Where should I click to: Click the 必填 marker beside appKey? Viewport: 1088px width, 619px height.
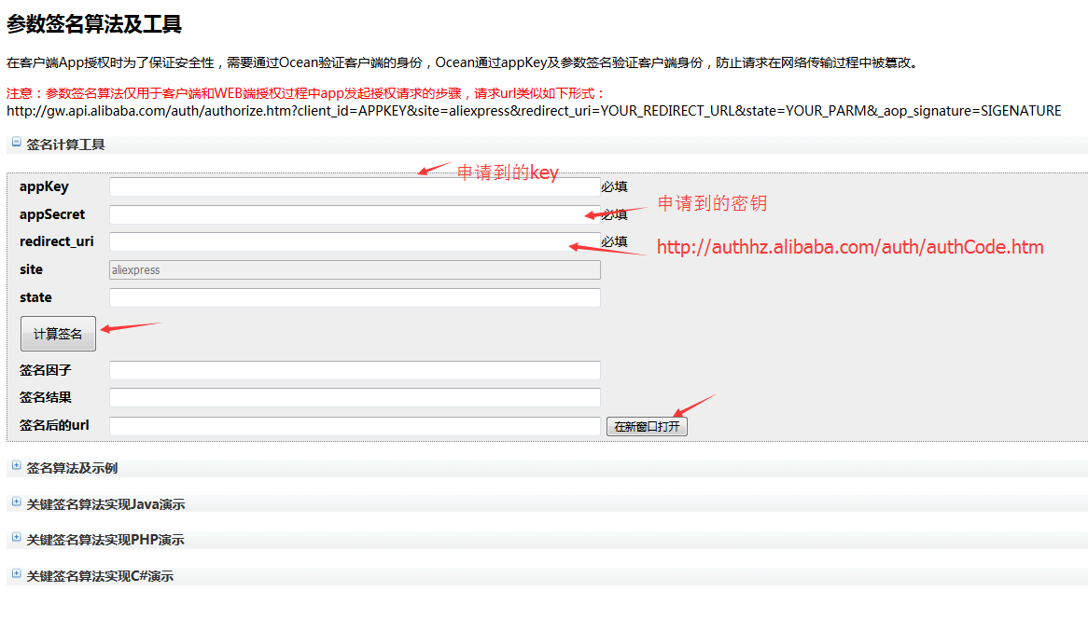click(x=614, y=187)
